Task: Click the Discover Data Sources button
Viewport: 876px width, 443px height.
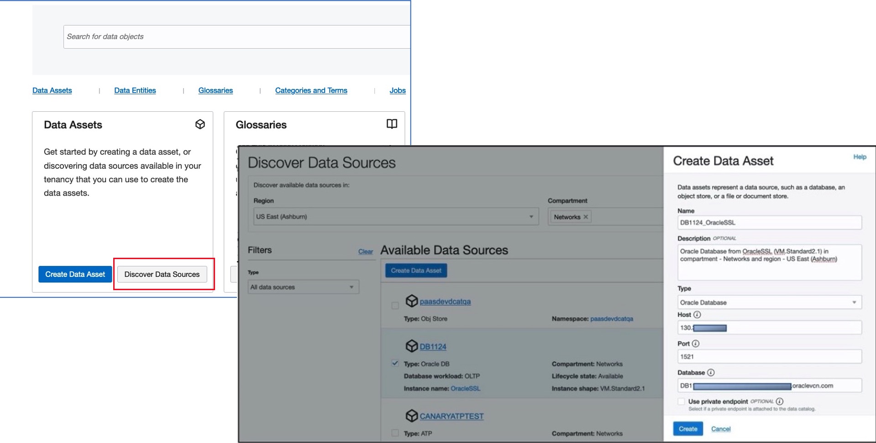Action: [x=162, y=274]
